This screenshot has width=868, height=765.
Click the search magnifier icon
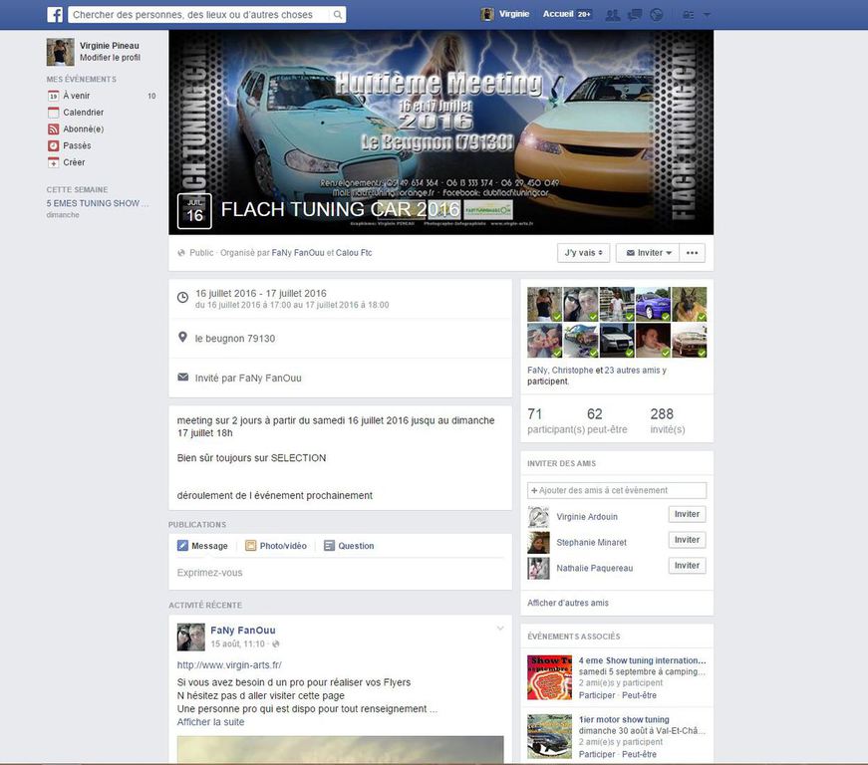(338, 15)
